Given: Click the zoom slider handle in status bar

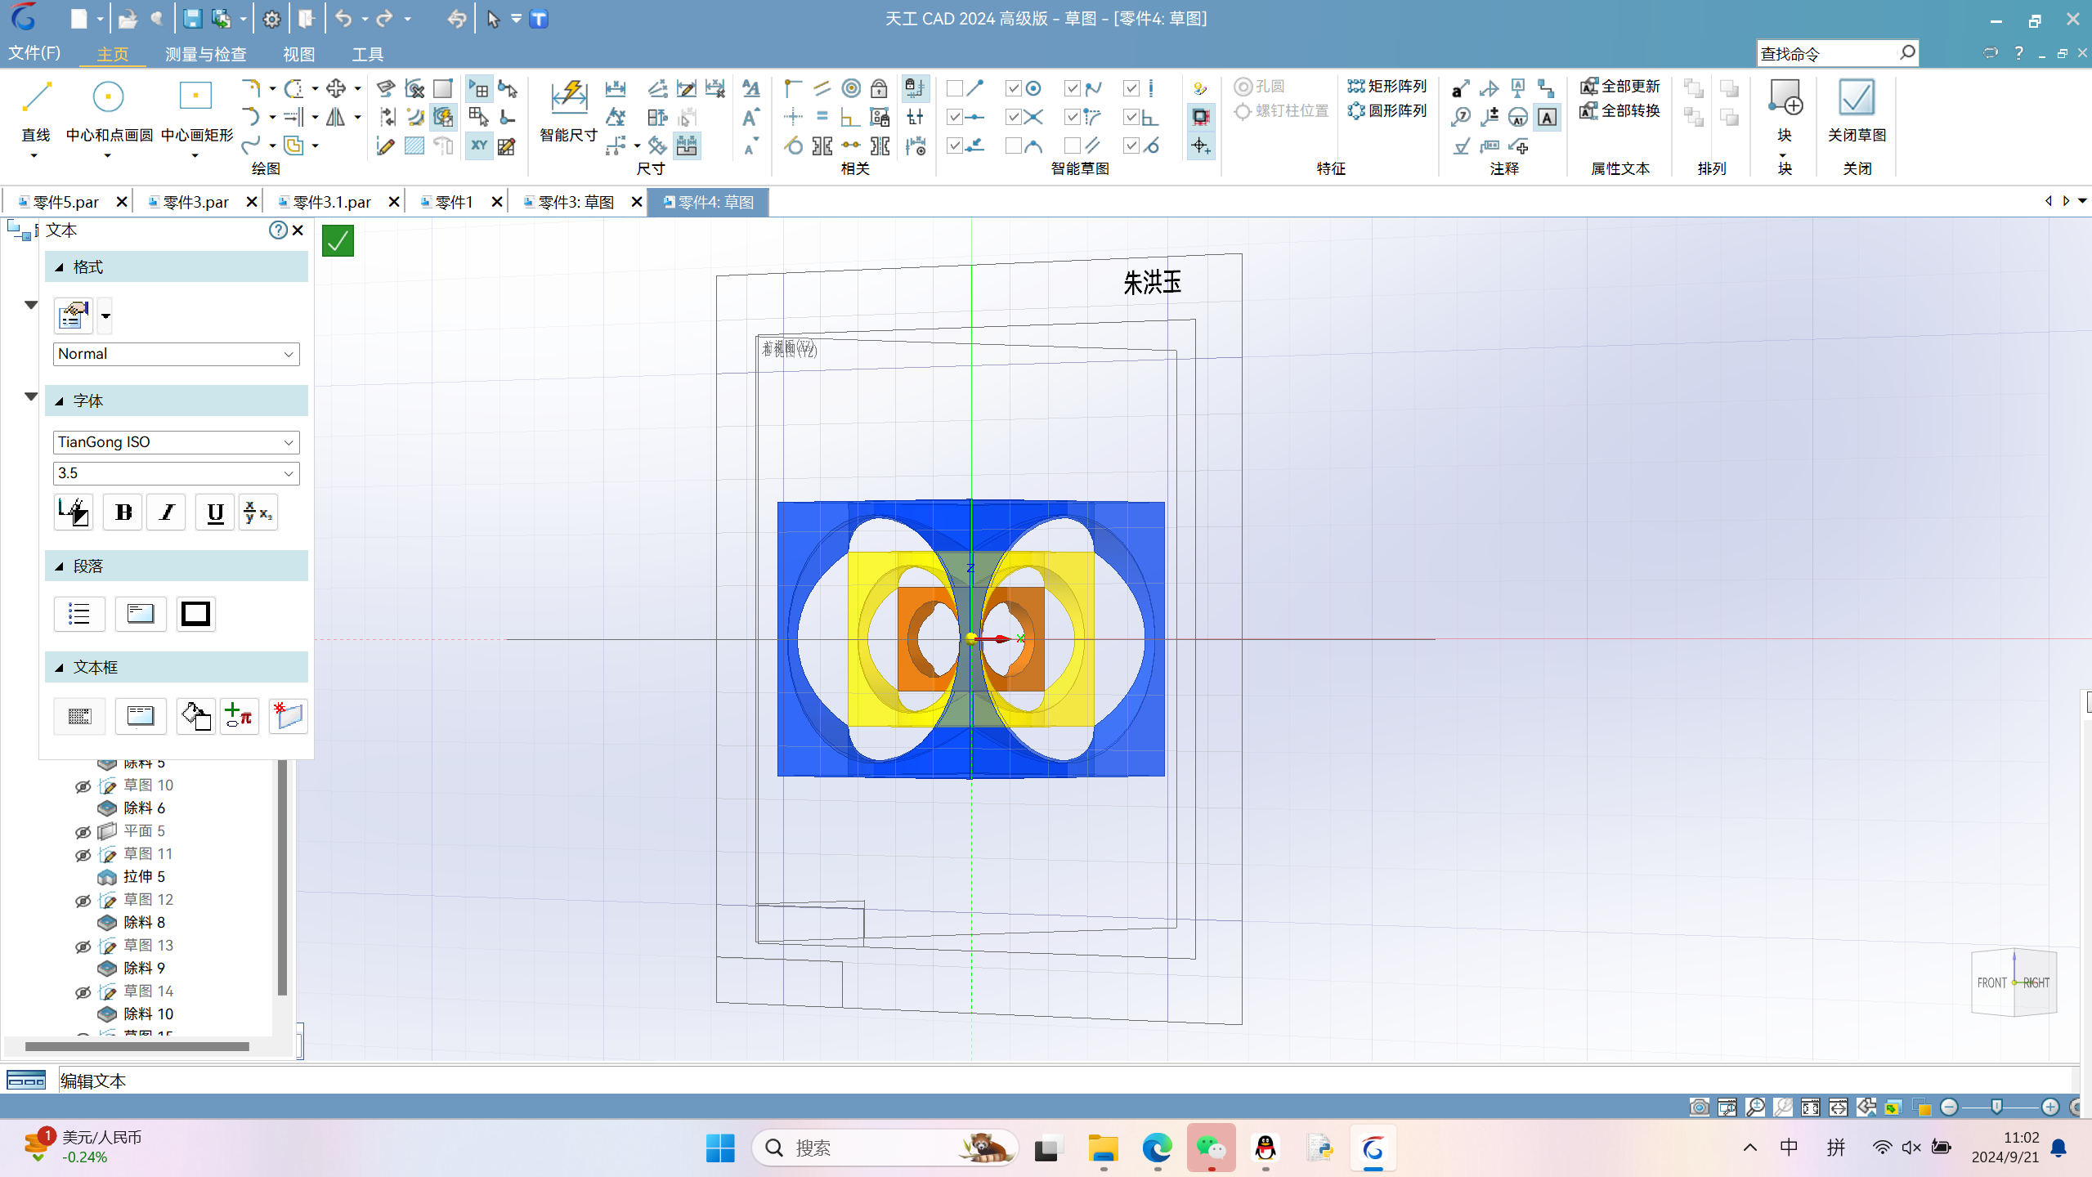Looking at the screenshot, I should click(x=1996, y=1107).
